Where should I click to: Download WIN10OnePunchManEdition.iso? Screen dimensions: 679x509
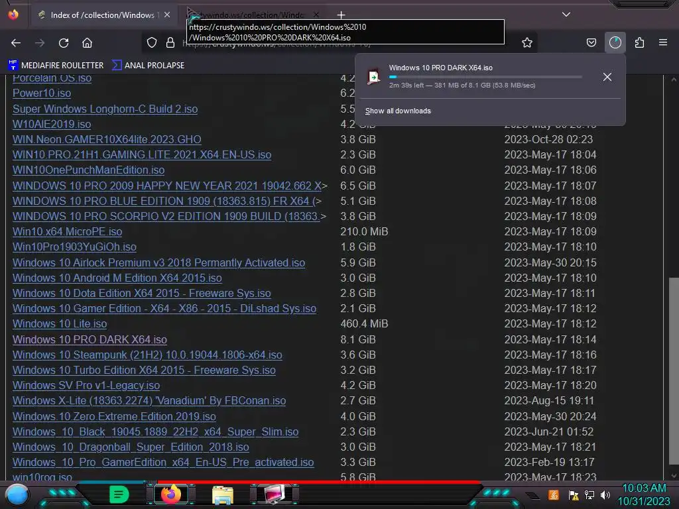point(88,170)
